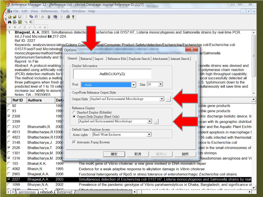Image resolution: width=263 pixels, height=197 pixels.
Task: Click the term manager icon beside document icon
Action: tap(55, 17)
